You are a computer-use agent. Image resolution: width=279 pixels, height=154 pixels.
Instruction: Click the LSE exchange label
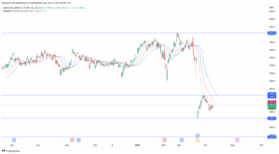(x=36, y=8)
